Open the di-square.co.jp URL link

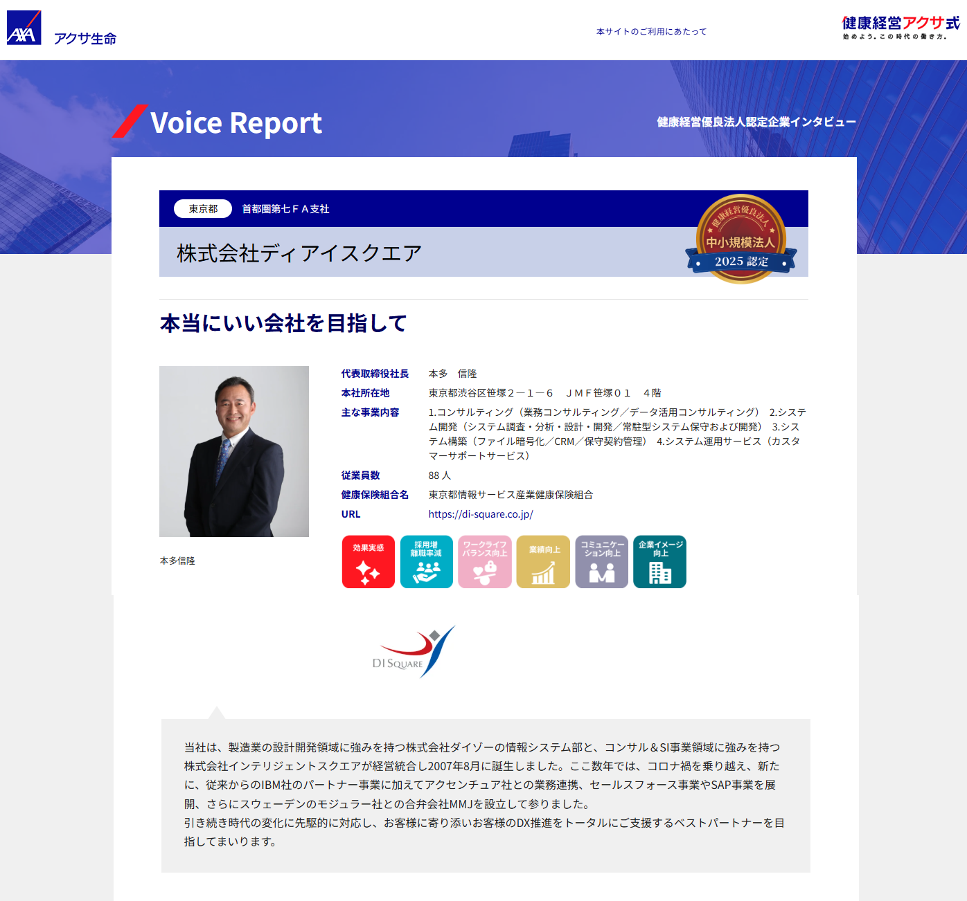[x=481, y=514]
